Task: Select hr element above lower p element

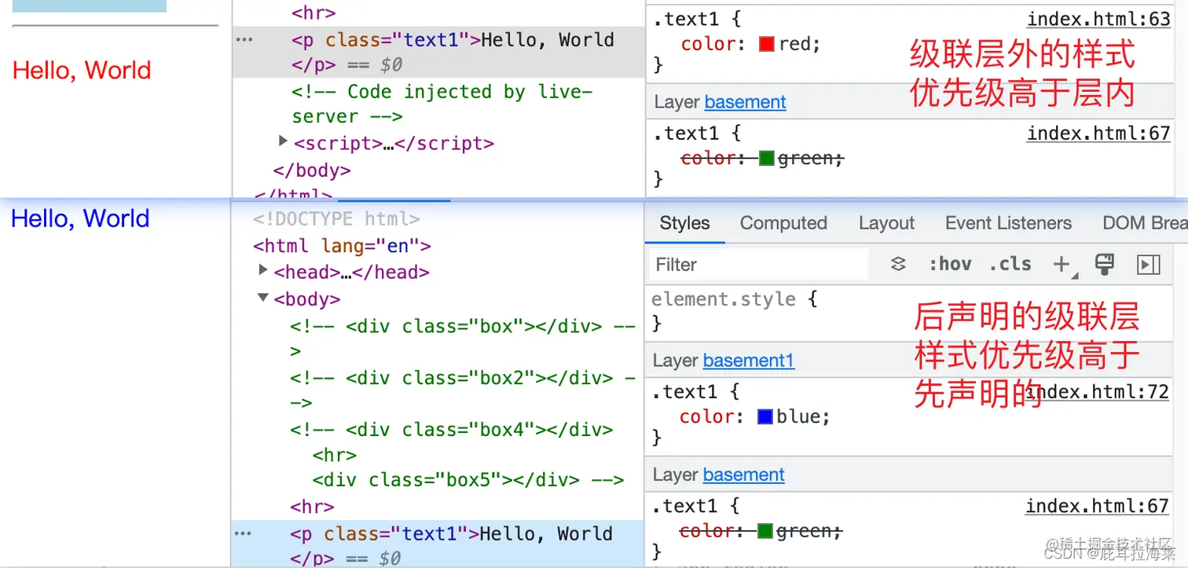Action: 312,507
